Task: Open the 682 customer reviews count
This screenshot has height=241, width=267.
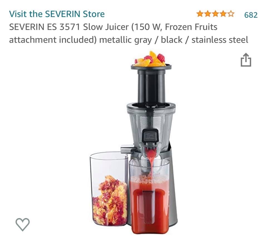Action: 251,15
